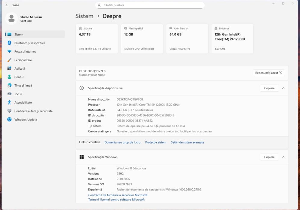The image size is (300, 210).
Task: Open Domeniu sau grup de lucru link
Action: coord(122,142)
